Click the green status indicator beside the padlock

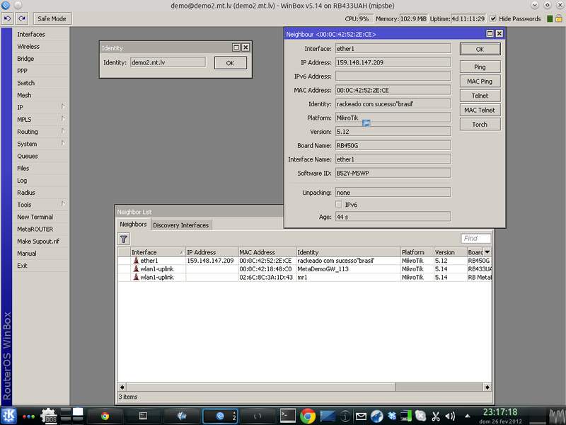(550, 19)
